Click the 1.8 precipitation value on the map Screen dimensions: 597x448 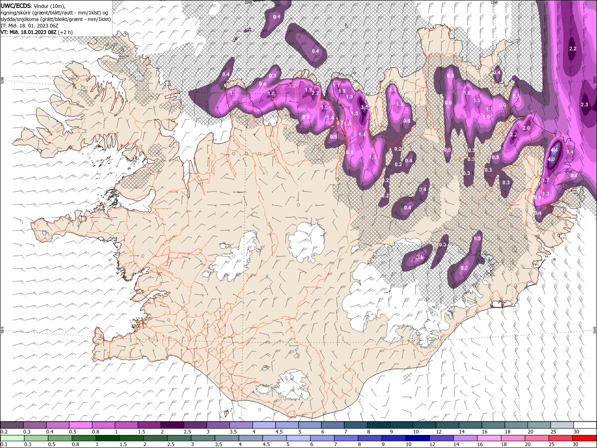click(x=271, y=93)
